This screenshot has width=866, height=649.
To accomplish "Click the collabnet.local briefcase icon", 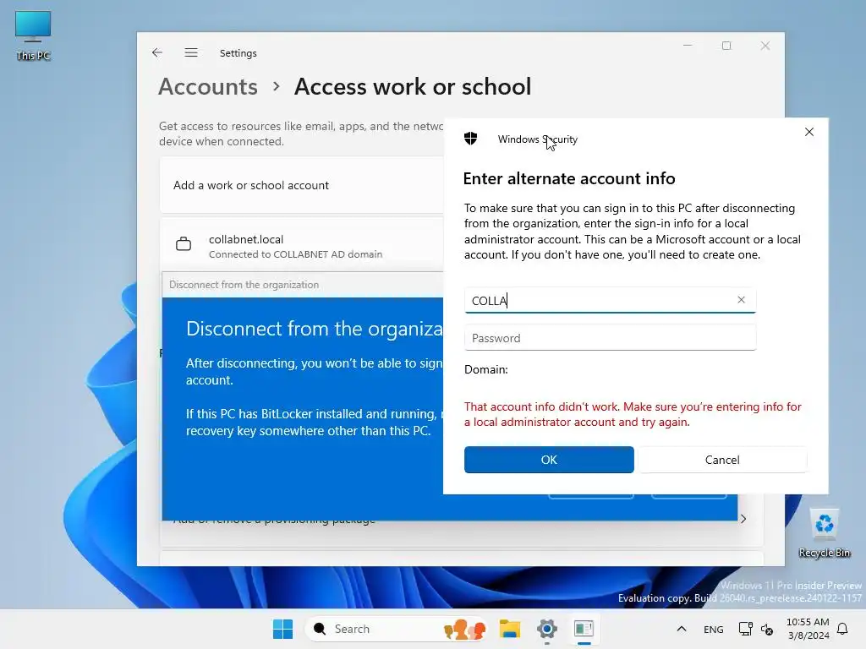I will click(x=184, y=244).
